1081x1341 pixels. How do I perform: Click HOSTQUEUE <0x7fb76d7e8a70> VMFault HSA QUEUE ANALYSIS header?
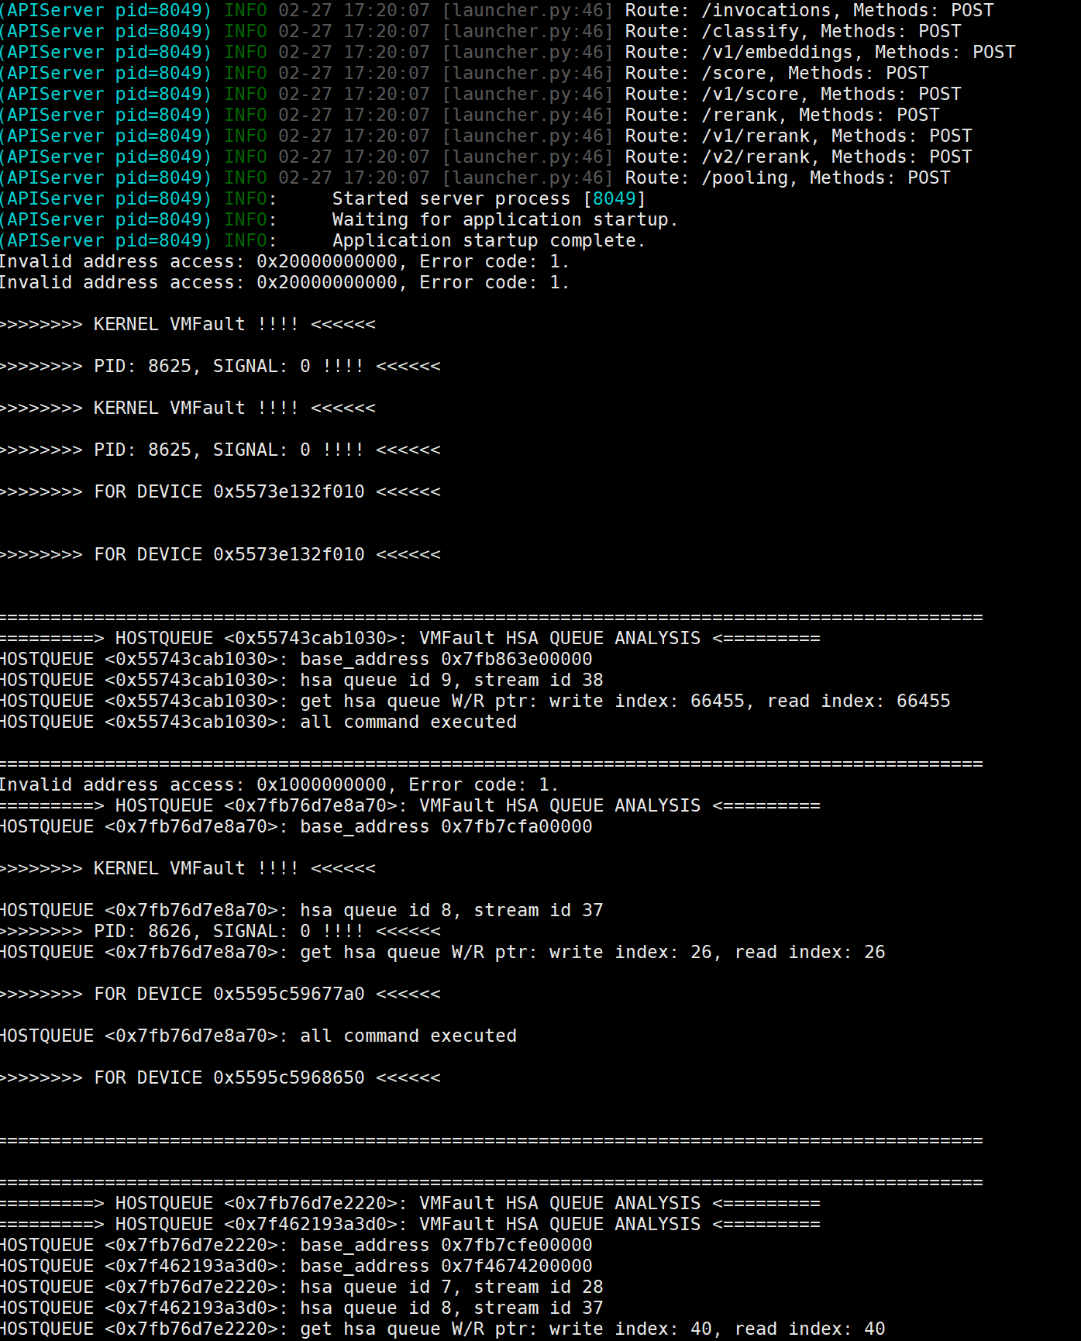[x=410, y=805]
